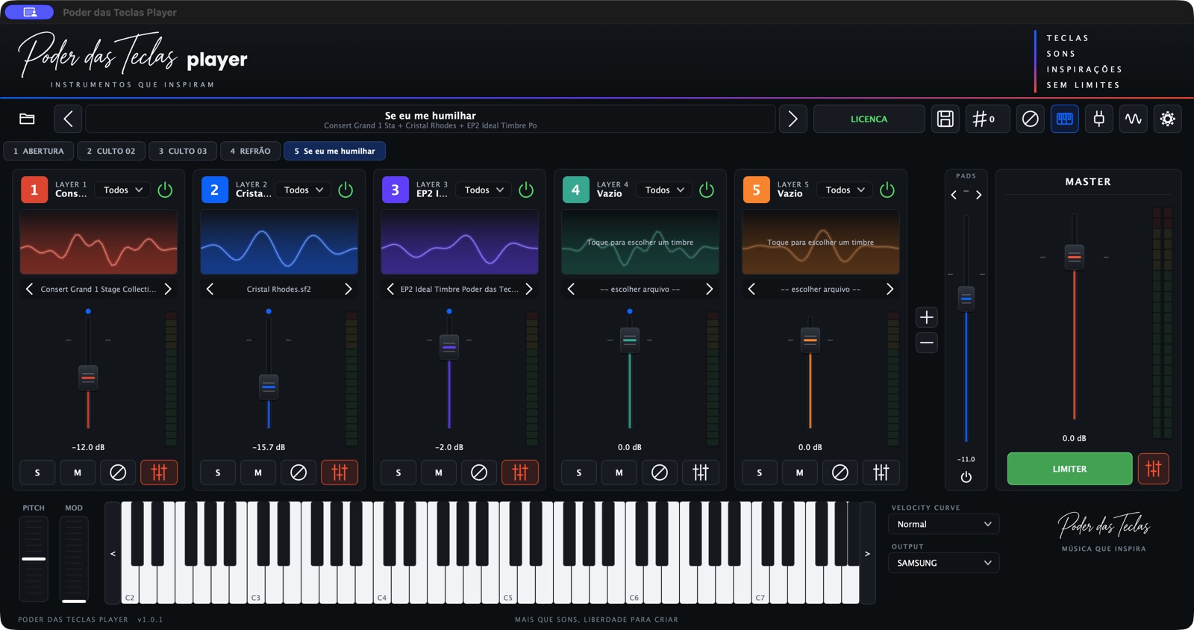Open Layer 4 Todos dropdown
Viewport: 1194px width, 630px height.
pyautogui.click(x=665, y=190)
